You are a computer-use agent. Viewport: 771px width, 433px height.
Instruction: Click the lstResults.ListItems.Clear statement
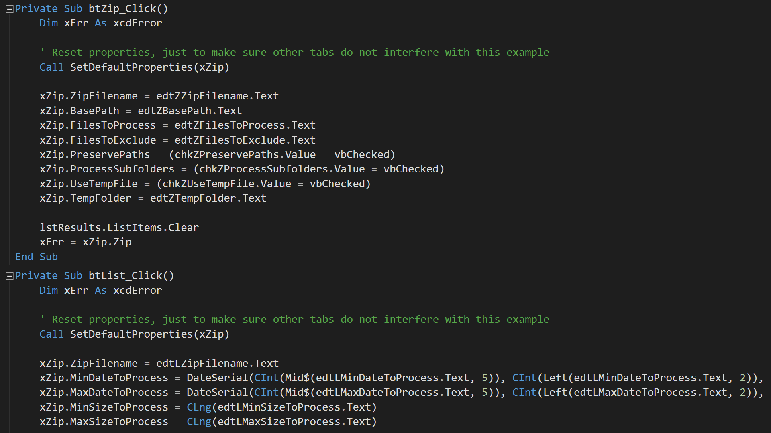click(119, 228)
